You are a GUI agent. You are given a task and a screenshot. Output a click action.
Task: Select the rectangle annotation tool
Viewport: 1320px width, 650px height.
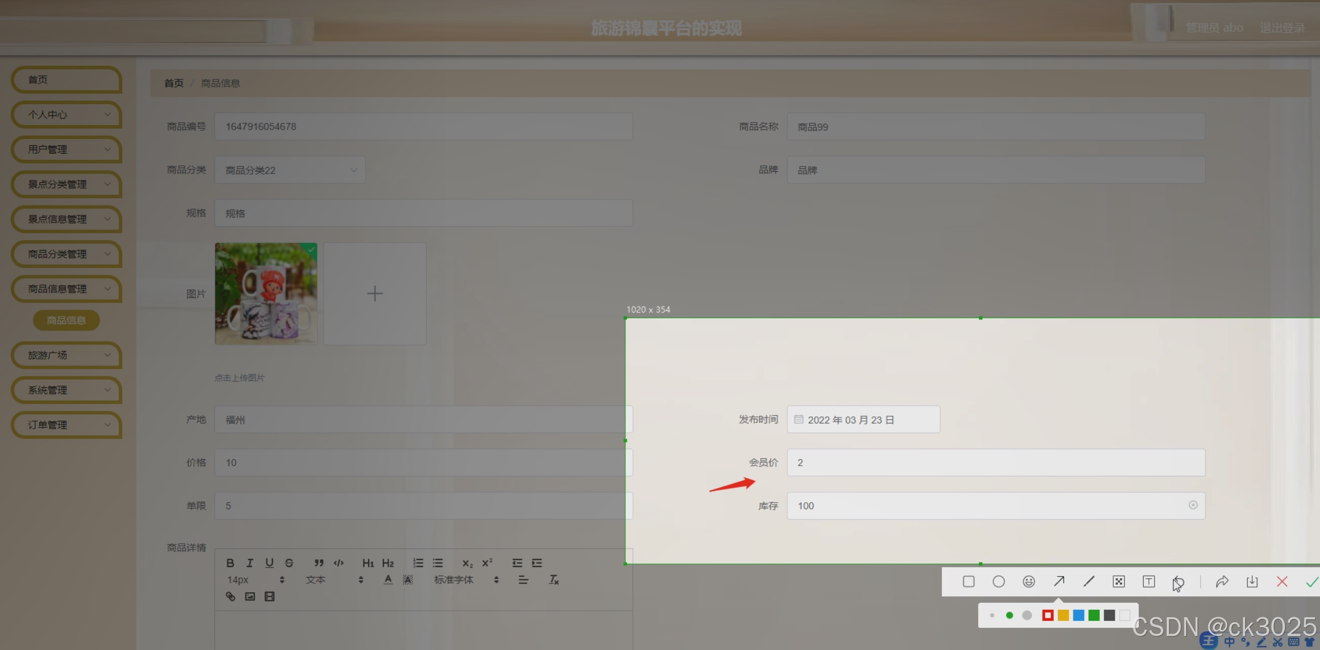[x=968, y=582]
